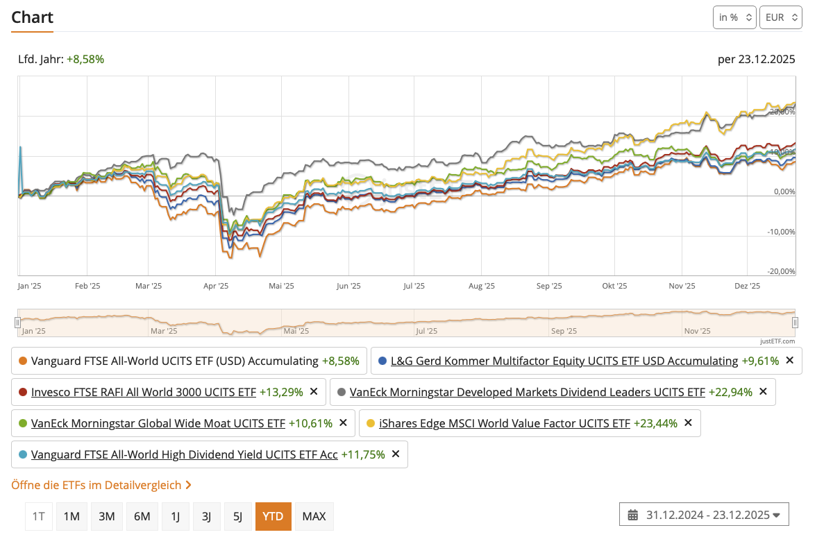The image size is (833, 546).
Task: Open Vanguard FTSE All-World High Dividend Yield link
Action: (185, 454)
